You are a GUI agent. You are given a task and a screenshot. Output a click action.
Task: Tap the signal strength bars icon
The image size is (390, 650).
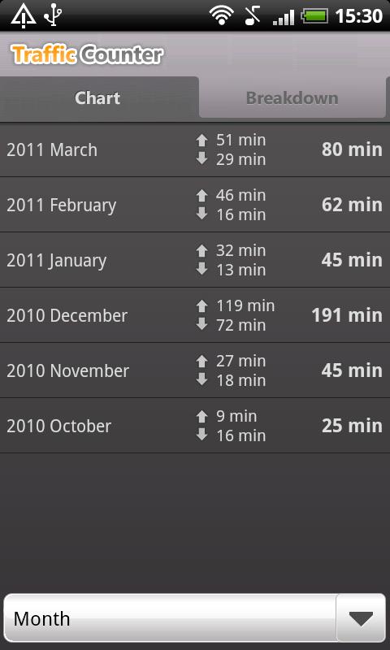tap(284, 17)
